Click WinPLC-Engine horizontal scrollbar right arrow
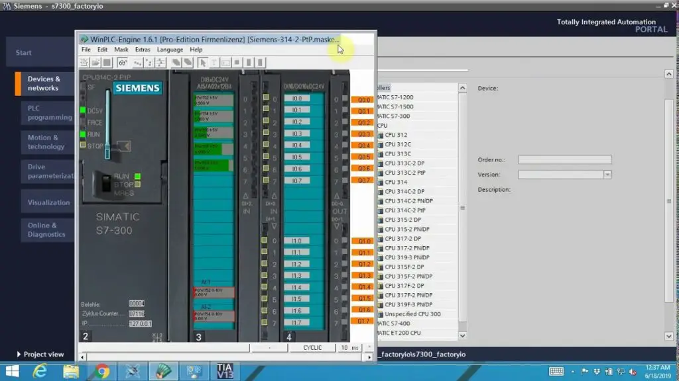Screen dimensions: 679x381 pyautogui.click(x=369, y=357)
